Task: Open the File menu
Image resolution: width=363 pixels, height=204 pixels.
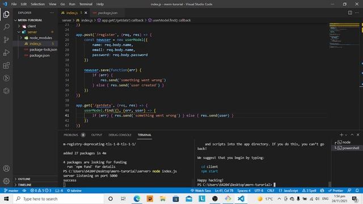Action: pos(14,4)
